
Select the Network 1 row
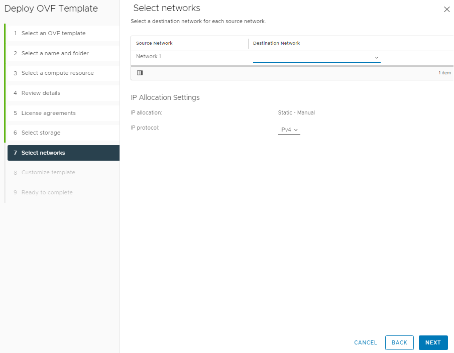[292, 58]
